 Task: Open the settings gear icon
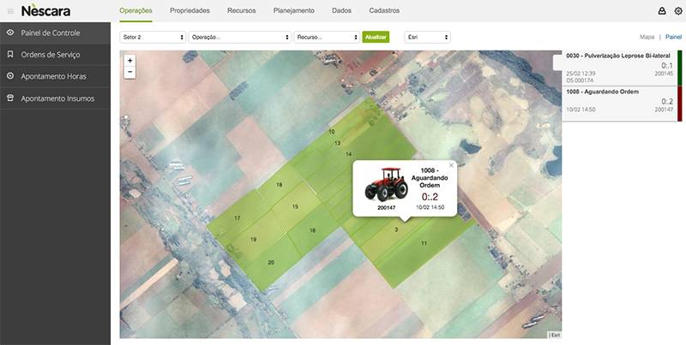click(x=677, y=11)
